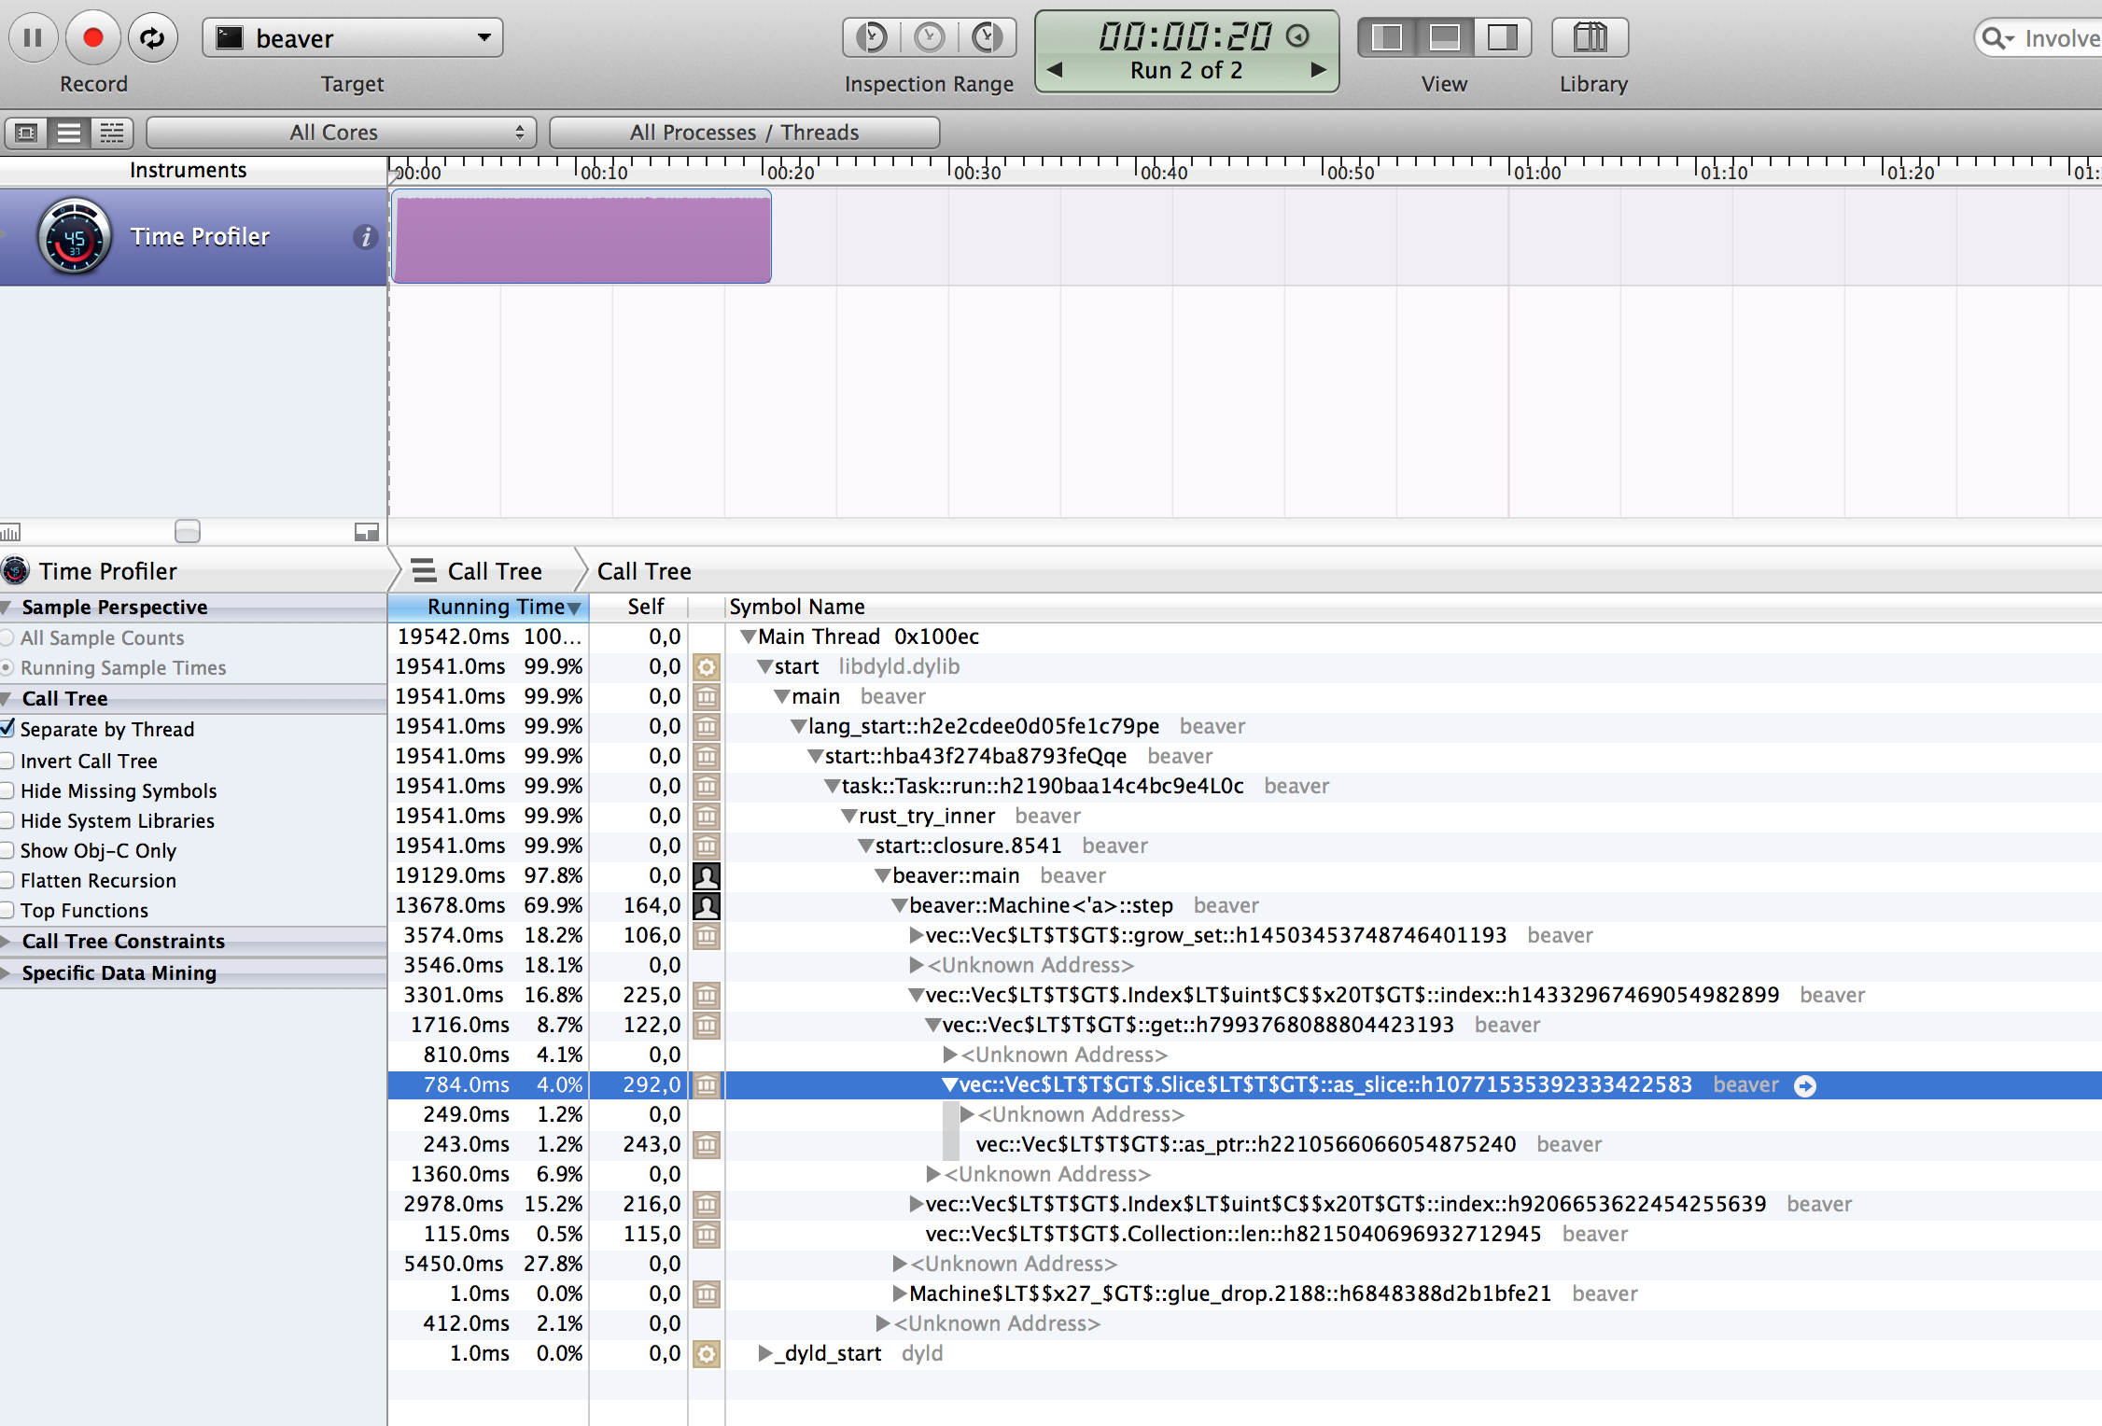Screen dimensions: 2102x1426
Task: Select the Threads strategy icon
Action: coord(112,133)
